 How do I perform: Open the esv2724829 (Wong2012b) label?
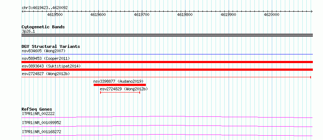pos(124,89)
